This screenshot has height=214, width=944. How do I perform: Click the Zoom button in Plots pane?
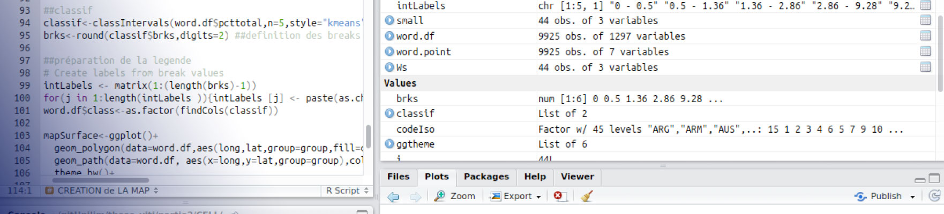tap(455, 196)
